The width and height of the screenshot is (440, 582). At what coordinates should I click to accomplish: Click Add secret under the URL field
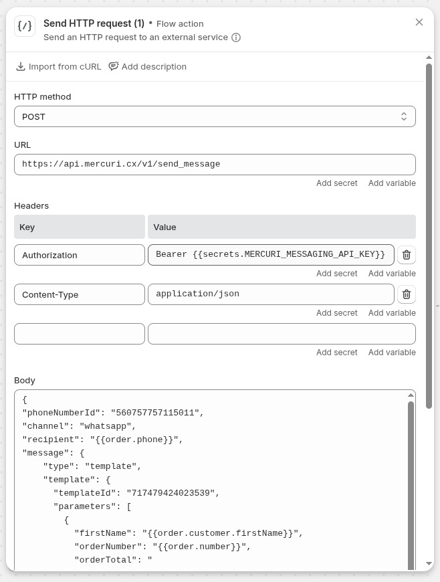tap(336, 183)
